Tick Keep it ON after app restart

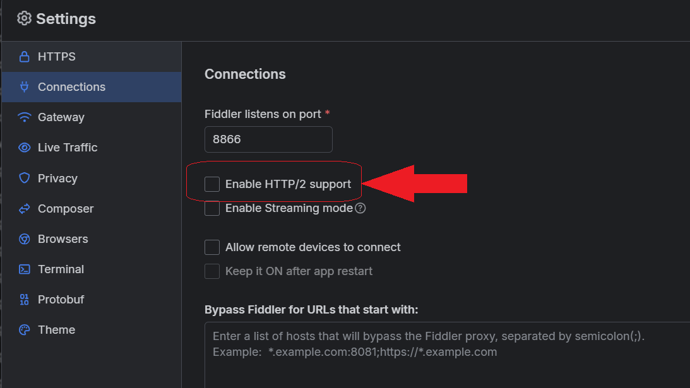coord(212,271)
